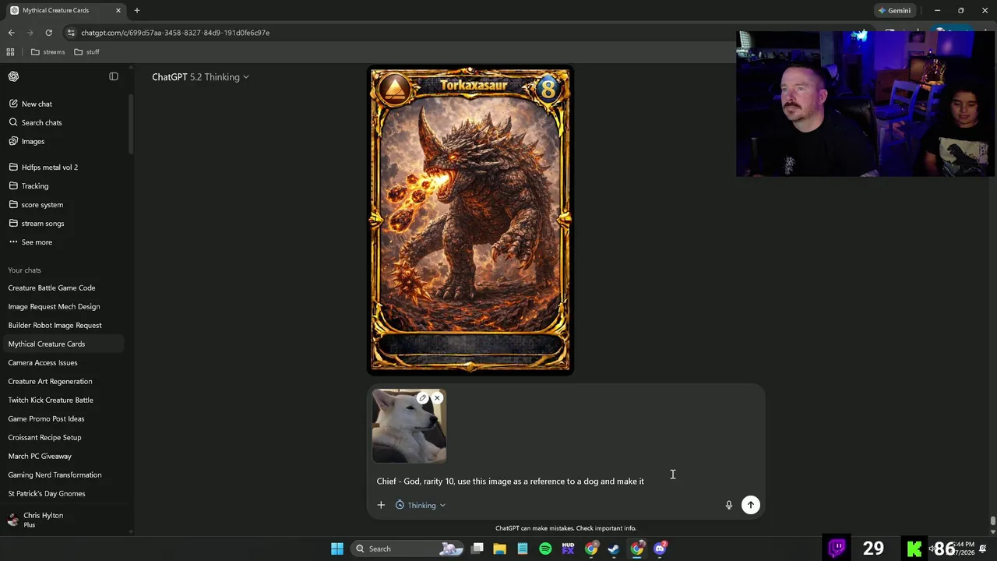Open Creature Battle Game Code chat
The height and width of the screenshot is (561, 997).
tap(51, 288)
